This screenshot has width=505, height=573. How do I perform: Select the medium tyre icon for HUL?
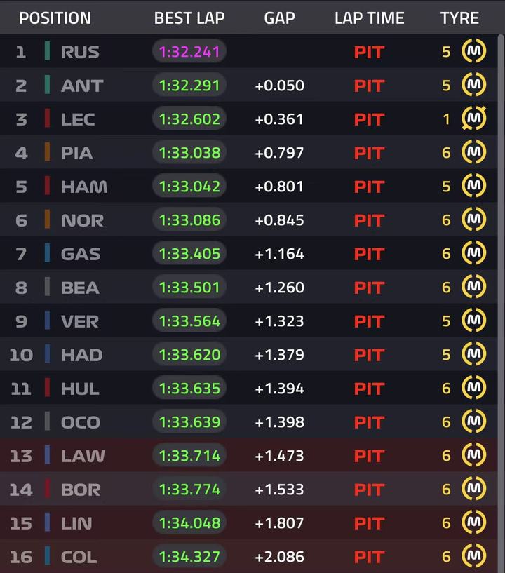(474, 389)
